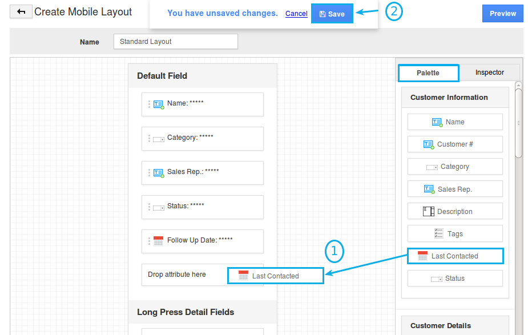Click the Description text-area icon in palette
Image resolution: width=528 pixels, height=335 pixels.
(x=429, y=212)
